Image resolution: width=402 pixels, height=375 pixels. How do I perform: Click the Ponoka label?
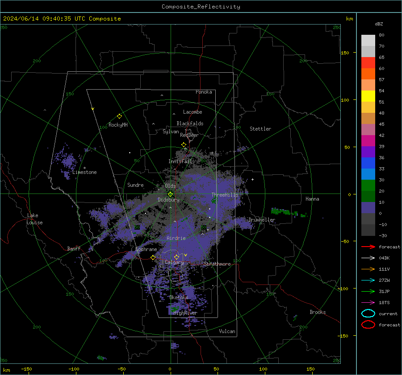(x=204, y=92)
